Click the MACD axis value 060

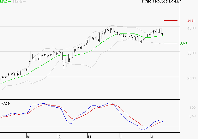coord(192,116)
